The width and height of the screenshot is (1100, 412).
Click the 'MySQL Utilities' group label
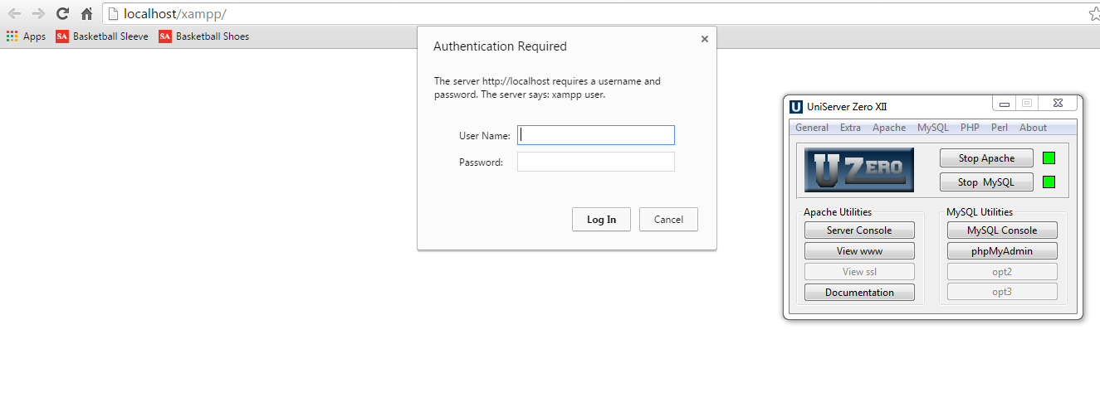coord(980,212)
